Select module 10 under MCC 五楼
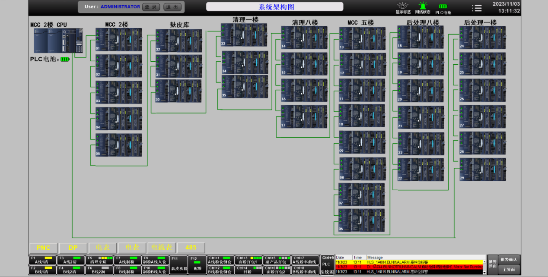548x277 pixels. pyautogui.click(x=361, y=116)
